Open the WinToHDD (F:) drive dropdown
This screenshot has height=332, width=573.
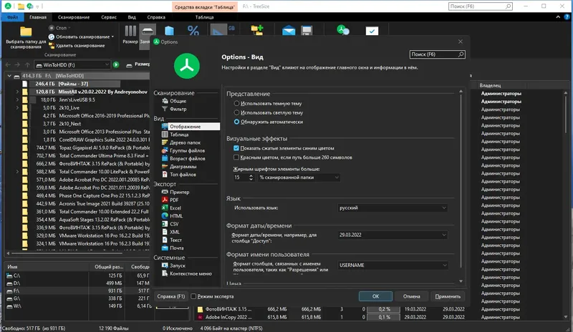[72, 64]
